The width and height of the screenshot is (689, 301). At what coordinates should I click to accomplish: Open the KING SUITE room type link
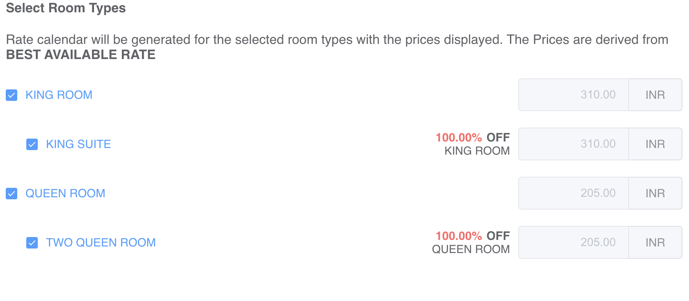tap(78, 144)
